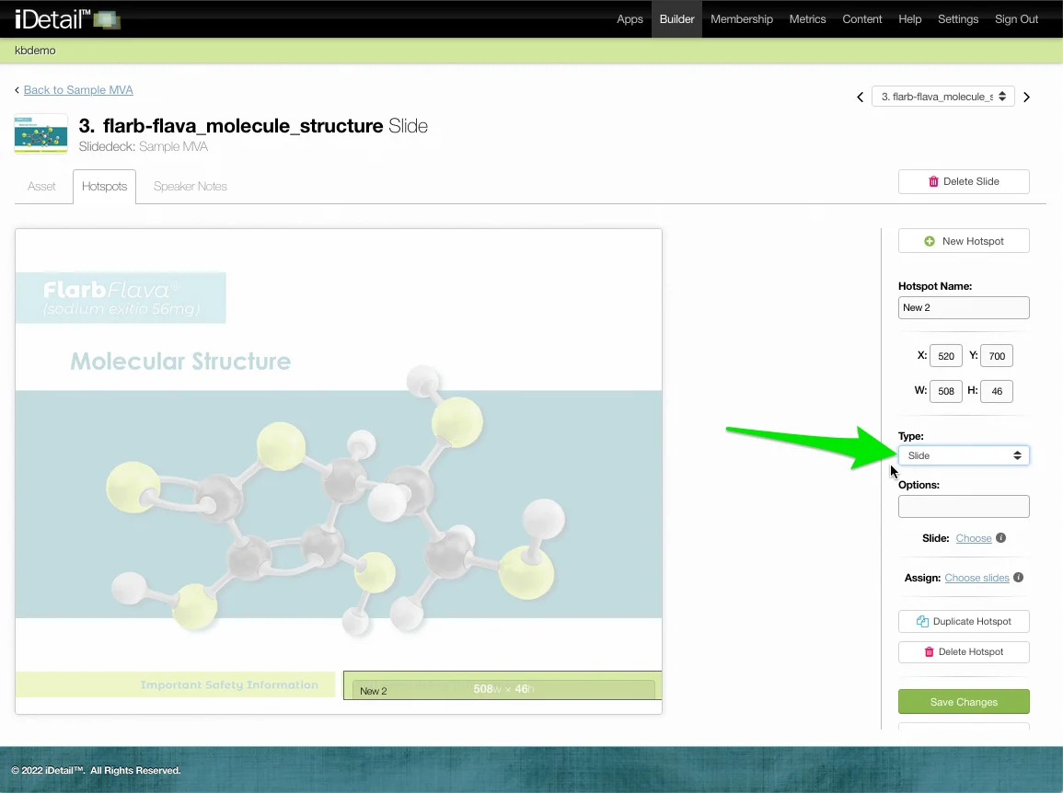Open the Content menu
The height and width of the screenshot is (793, 1063).
point(861,19)
